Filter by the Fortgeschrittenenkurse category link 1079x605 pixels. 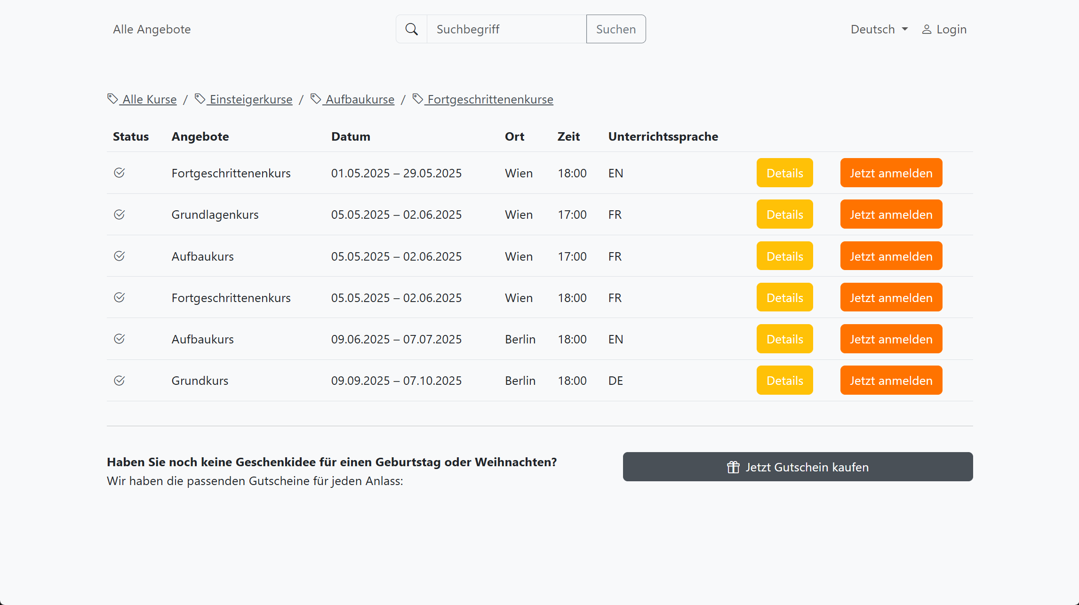click(x=490, y=99)
